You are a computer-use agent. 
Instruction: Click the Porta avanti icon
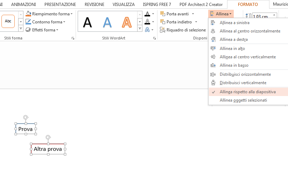[x=162, y=14]
